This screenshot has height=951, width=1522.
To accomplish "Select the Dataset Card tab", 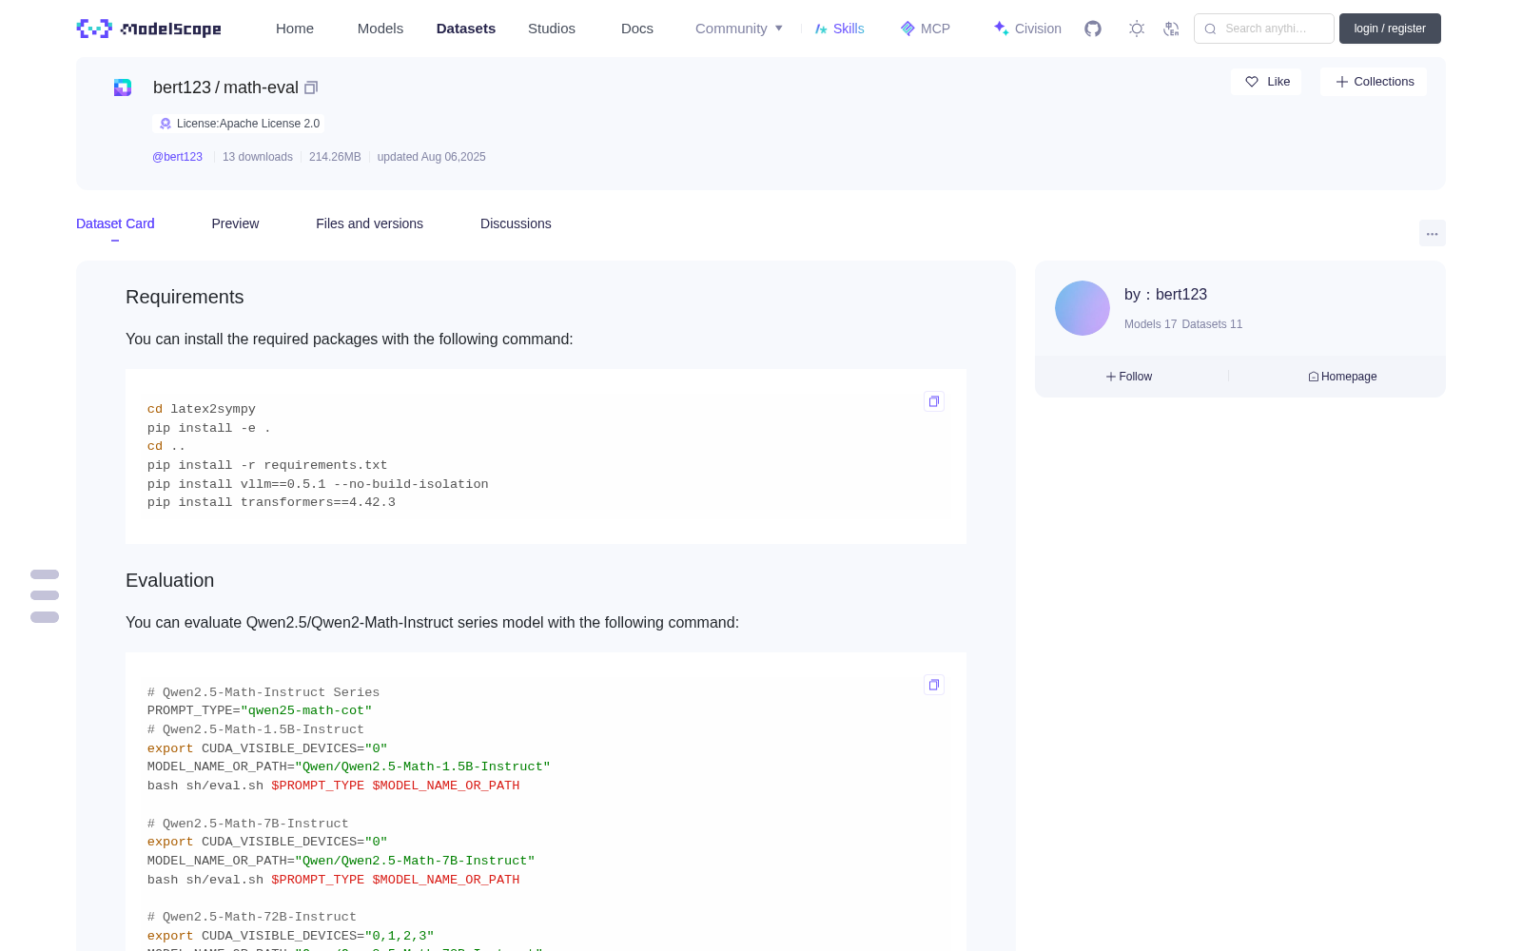I will (x=115, y=223).
